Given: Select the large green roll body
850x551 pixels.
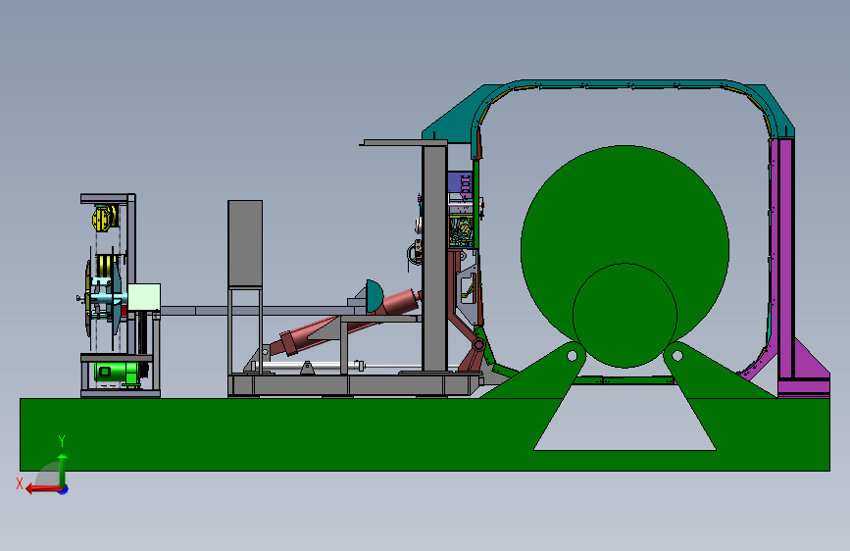Looking at the screenshot, I should (625, 217).
